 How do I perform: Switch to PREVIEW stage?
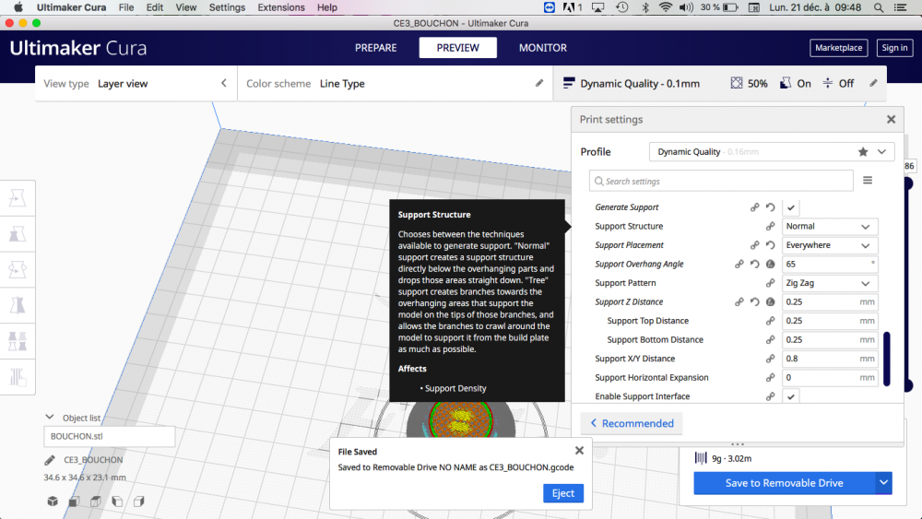pyautogui.click(x=457, y=48)
